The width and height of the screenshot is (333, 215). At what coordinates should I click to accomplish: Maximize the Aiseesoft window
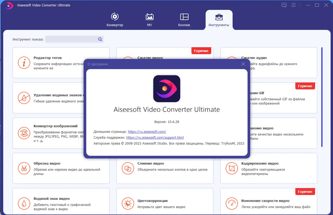pos(317,5)
